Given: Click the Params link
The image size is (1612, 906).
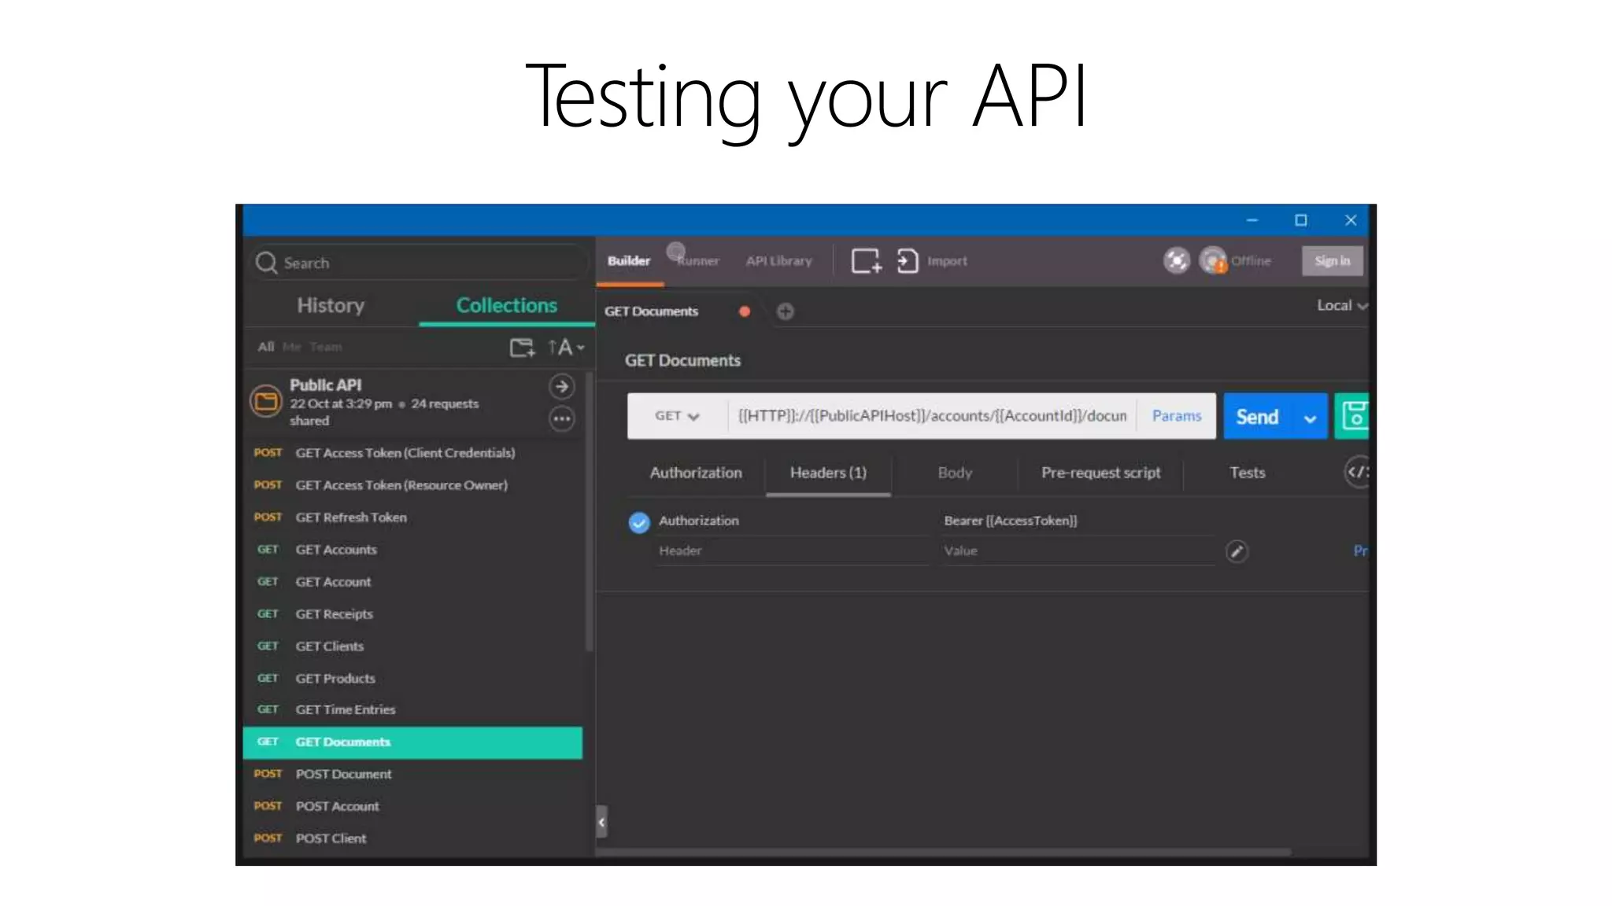Looking at the screenshot, I should pos(1176,416).
